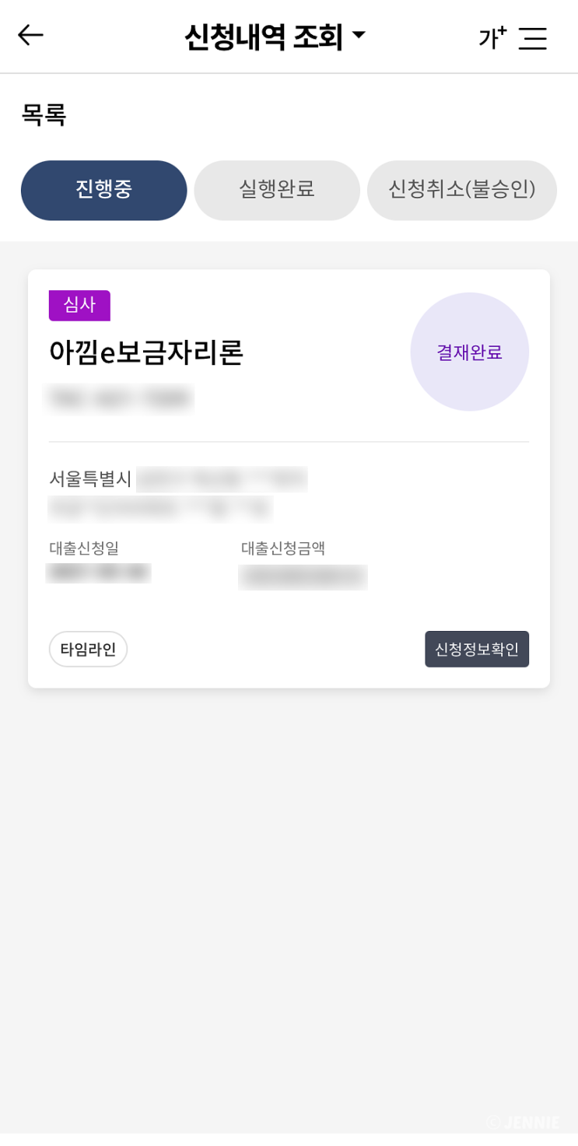
Task: Switch to the 실행완료 tab
Action: [276, 190]
